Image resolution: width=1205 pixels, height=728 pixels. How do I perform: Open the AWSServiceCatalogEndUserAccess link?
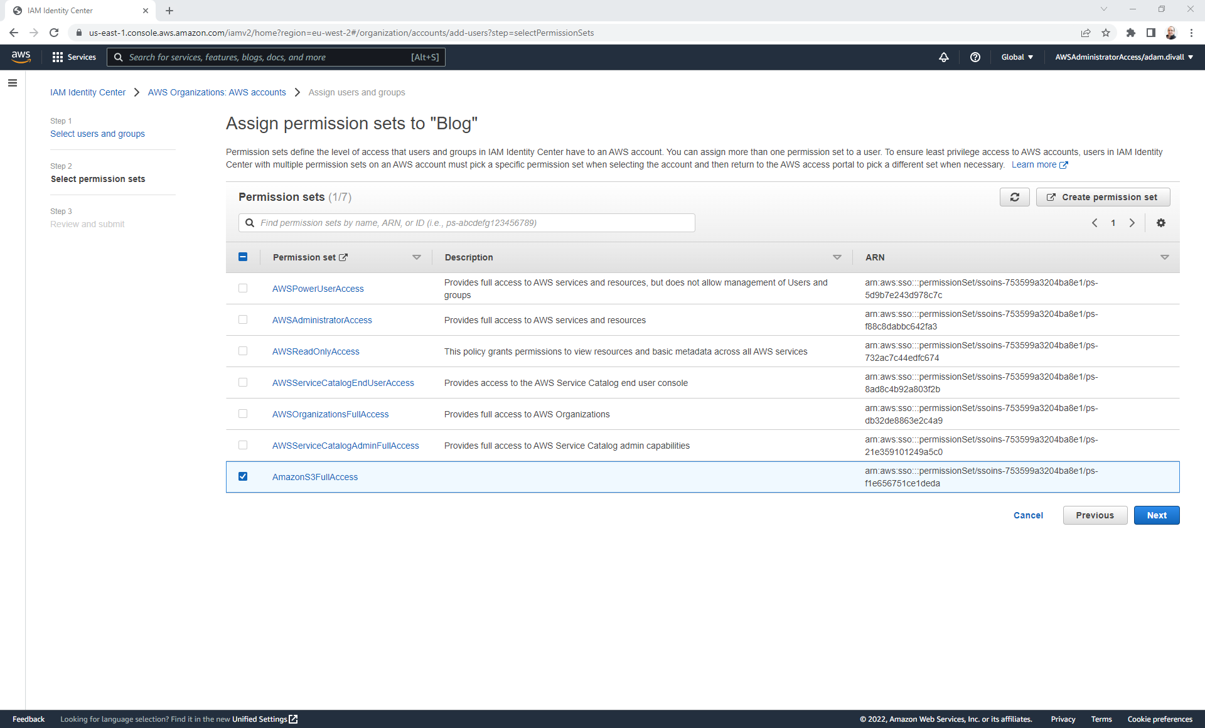click(x=343, y=383)
